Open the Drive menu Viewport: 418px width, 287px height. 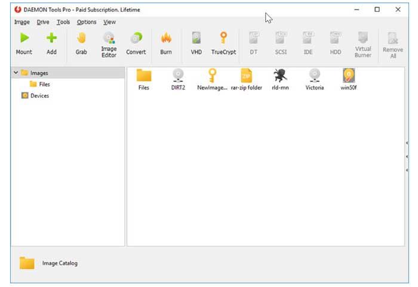pyautogui.click(x=43, y=22)
